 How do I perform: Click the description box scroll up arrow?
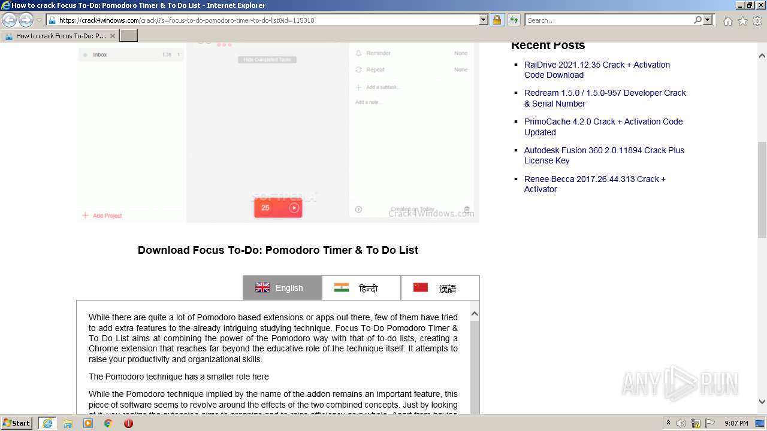tap(475, 314)
